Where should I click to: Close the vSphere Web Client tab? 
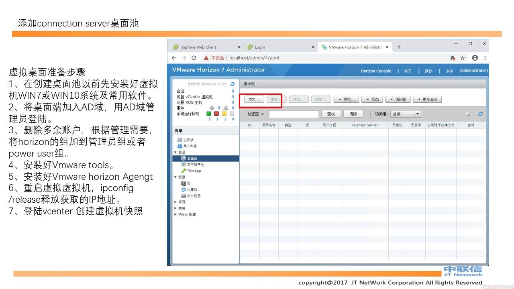pyautogui.click(x=239, y=47)
